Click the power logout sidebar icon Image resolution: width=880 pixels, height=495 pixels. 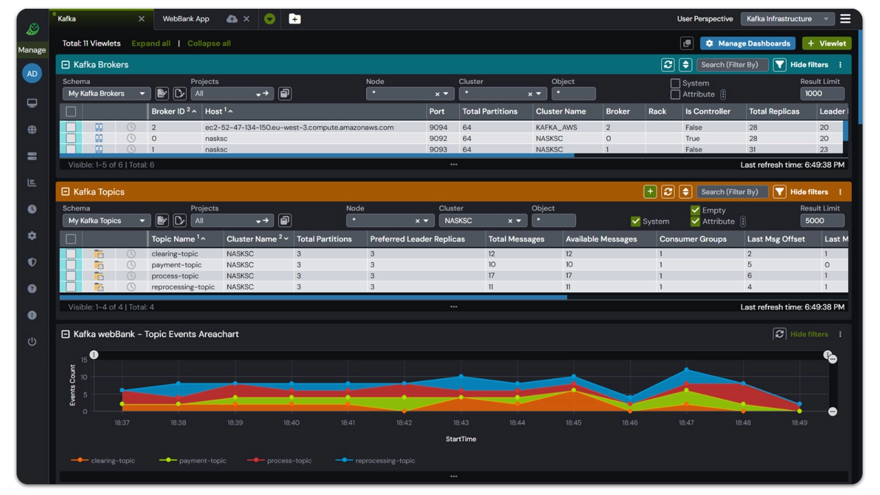pos(32,341)
